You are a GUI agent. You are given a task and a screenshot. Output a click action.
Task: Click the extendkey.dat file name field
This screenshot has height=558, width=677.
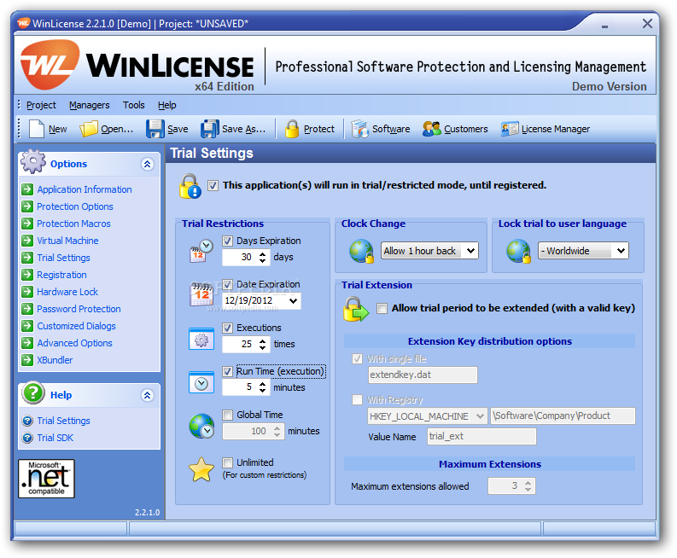pyautogui.click(x=423, y=375)
